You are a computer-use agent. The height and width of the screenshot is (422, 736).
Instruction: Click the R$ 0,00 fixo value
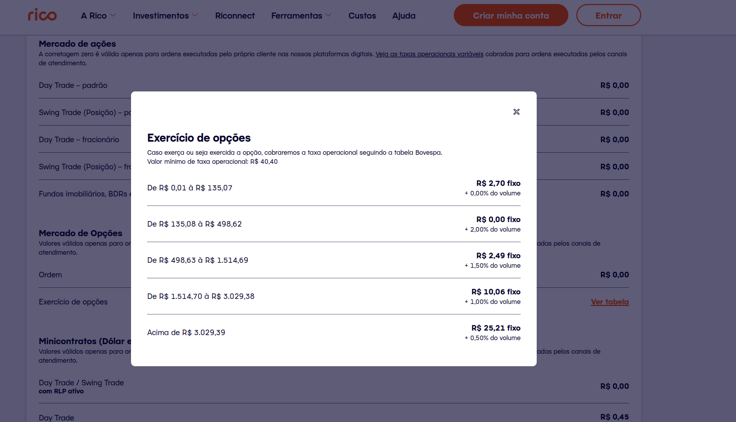point(498,220)
